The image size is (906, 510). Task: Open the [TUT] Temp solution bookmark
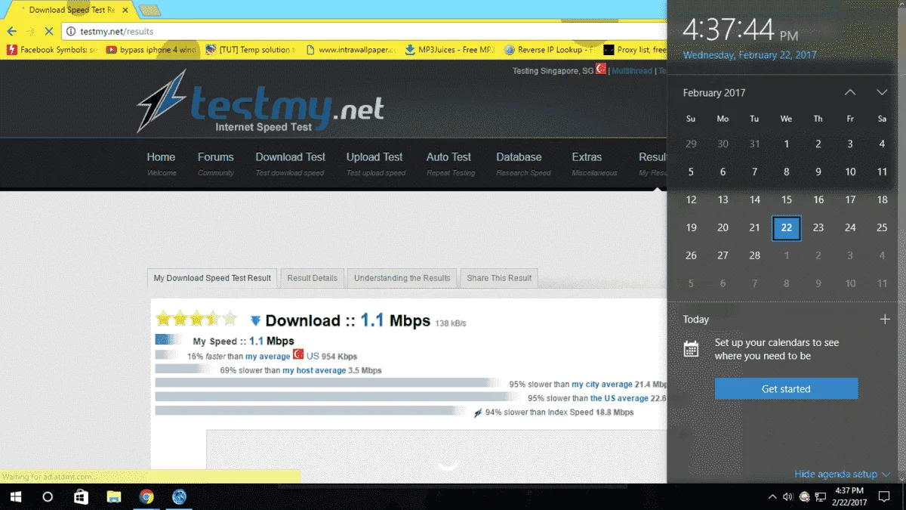point(249,50)
